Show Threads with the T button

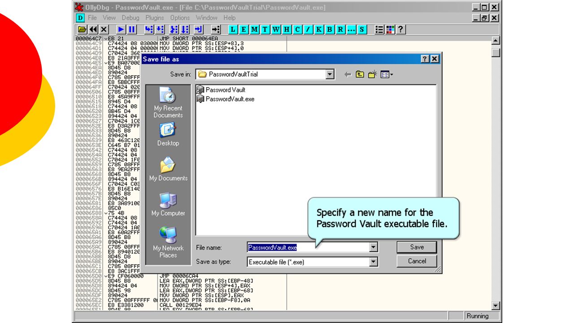tap(265, 30)
